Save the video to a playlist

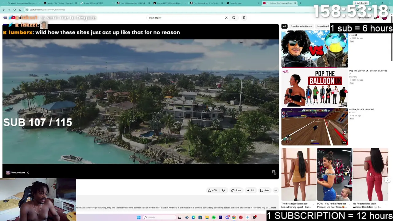coord(264,190)
